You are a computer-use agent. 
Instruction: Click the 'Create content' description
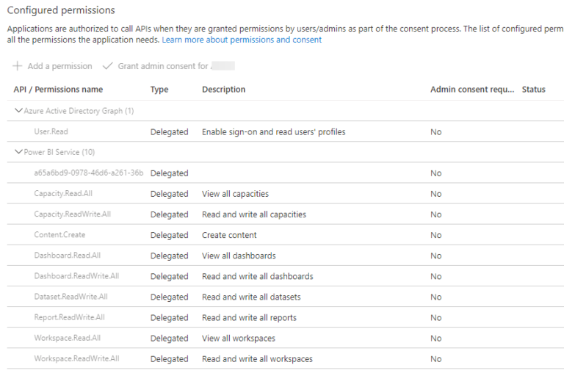pos(229,235)
